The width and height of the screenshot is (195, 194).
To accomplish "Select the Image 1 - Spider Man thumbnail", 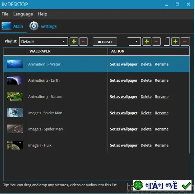I will [x=15, y=113].
